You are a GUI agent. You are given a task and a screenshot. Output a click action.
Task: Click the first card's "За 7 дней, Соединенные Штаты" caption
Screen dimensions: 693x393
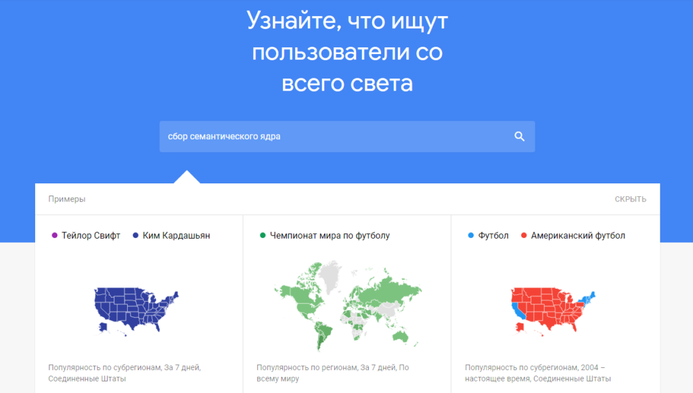tap(125, 373)
